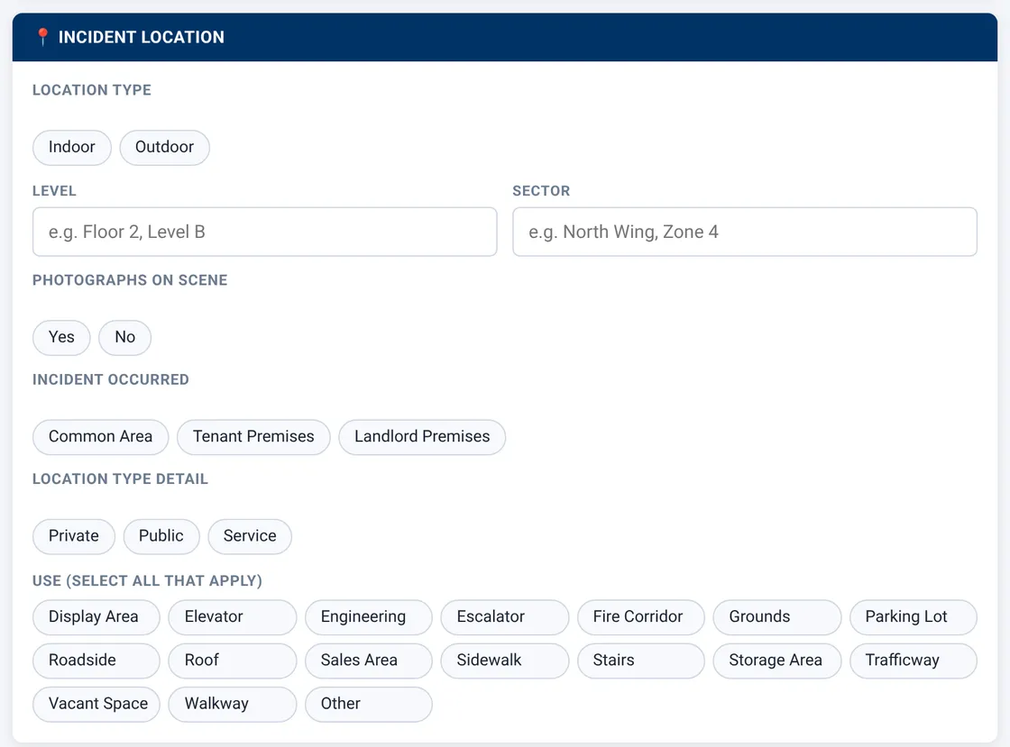Viewport: 1010px width, 747px height.
Task: Toggle the Display Area use chip
Action: [x=96, y=617]
